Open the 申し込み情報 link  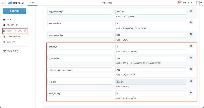[x=12, y=51]
